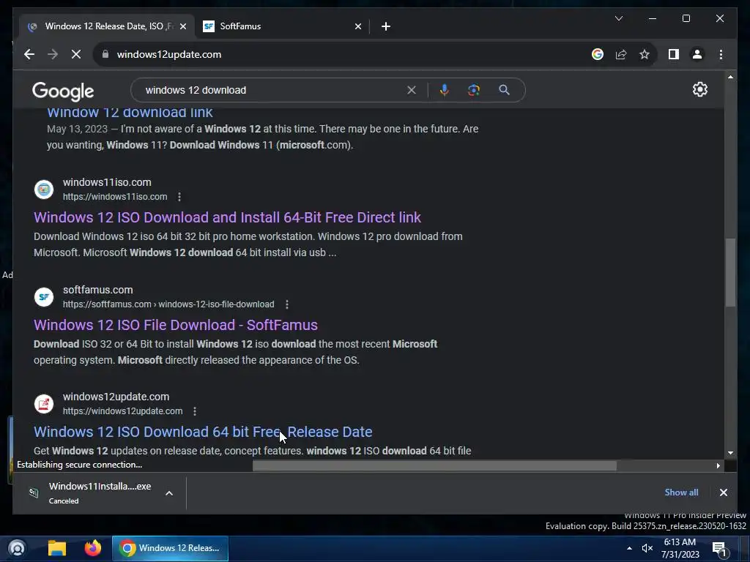The height and width of the screenshot is (562, 750).
Task: Open the clock showing 6:13 AM
Action: tap(680, 548)
